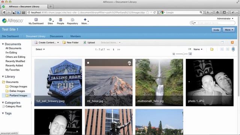Click larger thumbnail size icon
240x135 pixels.
(x=190, y=54)
